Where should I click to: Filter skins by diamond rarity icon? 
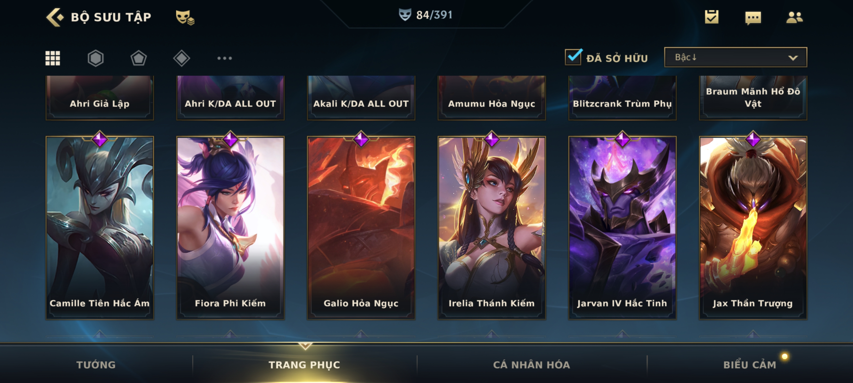click(x=182, y=58)
